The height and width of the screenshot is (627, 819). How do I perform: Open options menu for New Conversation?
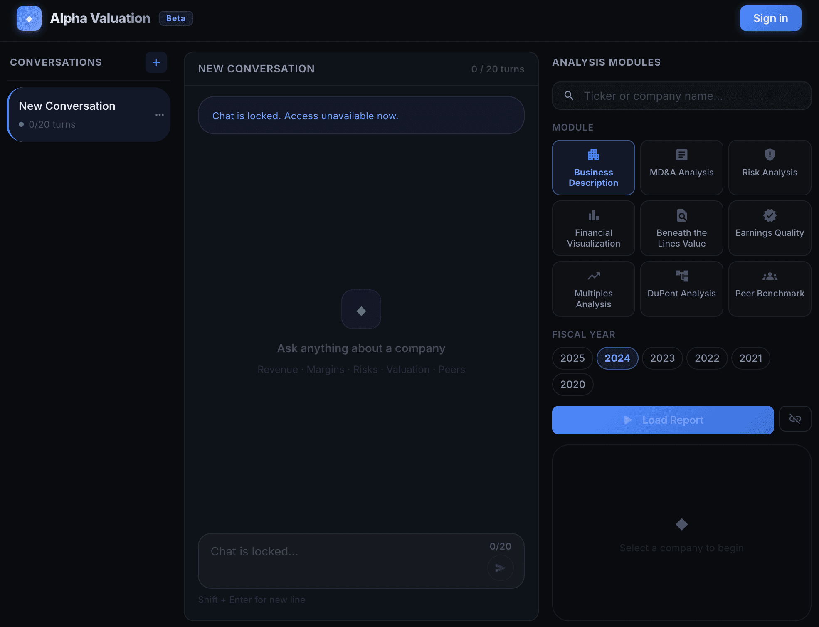click(x=160, y=114)
